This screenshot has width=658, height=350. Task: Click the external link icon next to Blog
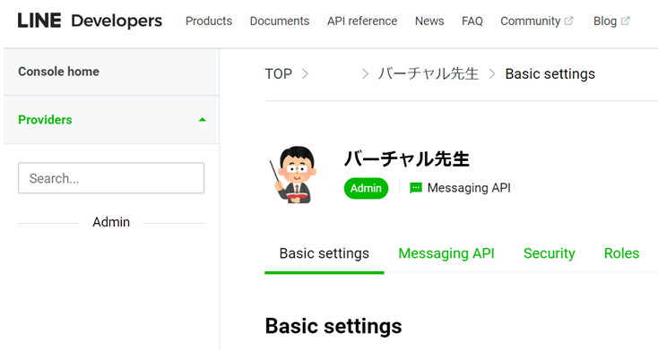click(x=625, y=21)
